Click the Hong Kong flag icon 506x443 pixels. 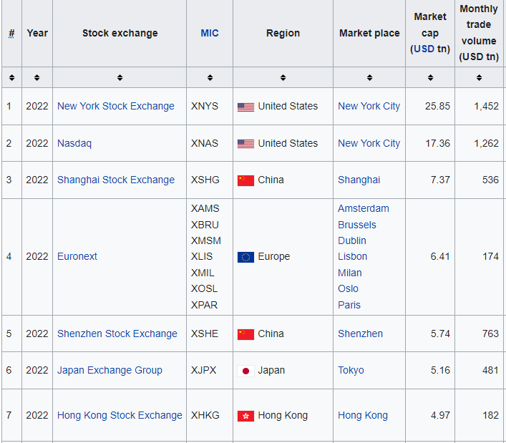[245, 416]
